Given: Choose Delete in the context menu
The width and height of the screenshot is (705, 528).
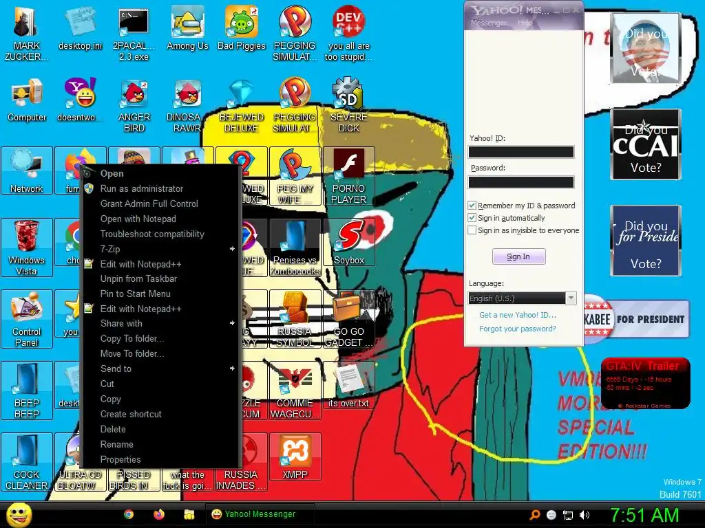Looking at the screenshot, I should pyautogui.click(x=161, y=429).
